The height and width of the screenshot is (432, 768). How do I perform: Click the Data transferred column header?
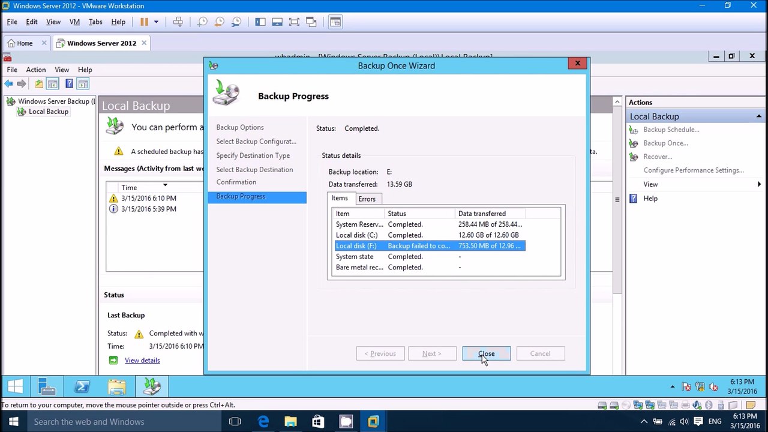coord(490,214)
